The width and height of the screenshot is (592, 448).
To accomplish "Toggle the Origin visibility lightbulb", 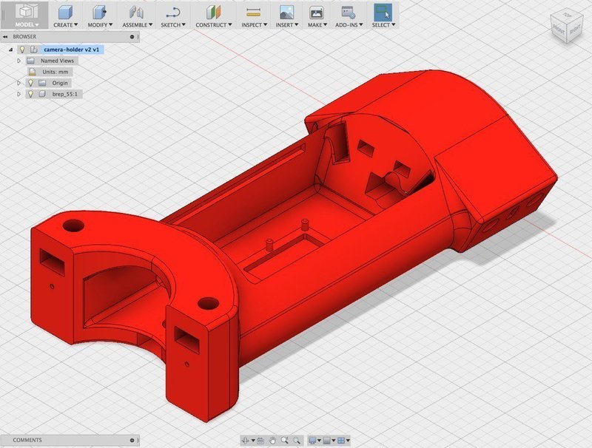I will tap(30, 83).
